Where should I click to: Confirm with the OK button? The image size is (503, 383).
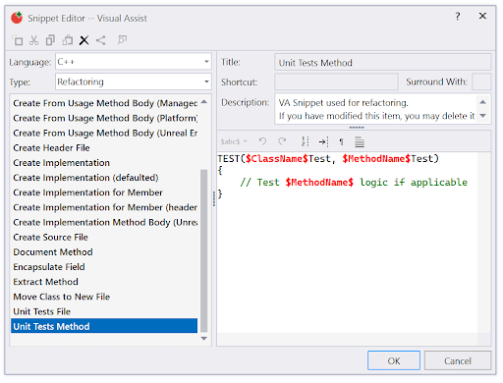click(394, 360)
